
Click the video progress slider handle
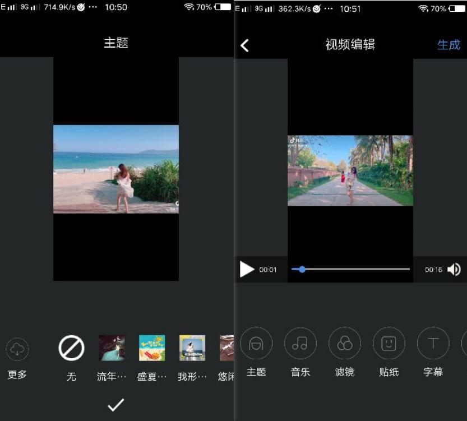303,269
